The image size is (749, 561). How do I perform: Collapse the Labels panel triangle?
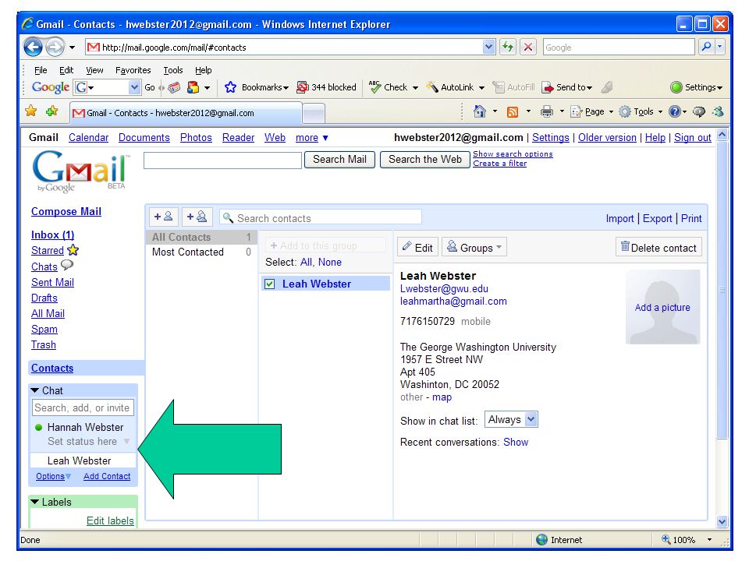click(x=35, y=502)
